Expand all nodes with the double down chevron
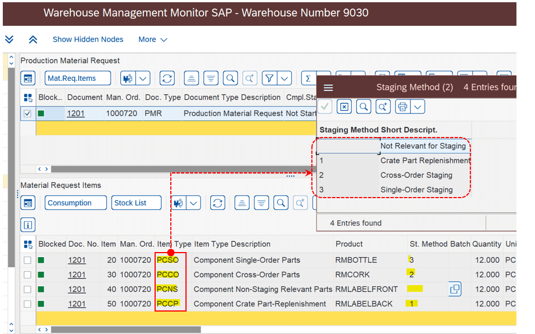This screenshot has height=334, width=535. (9, 39)
